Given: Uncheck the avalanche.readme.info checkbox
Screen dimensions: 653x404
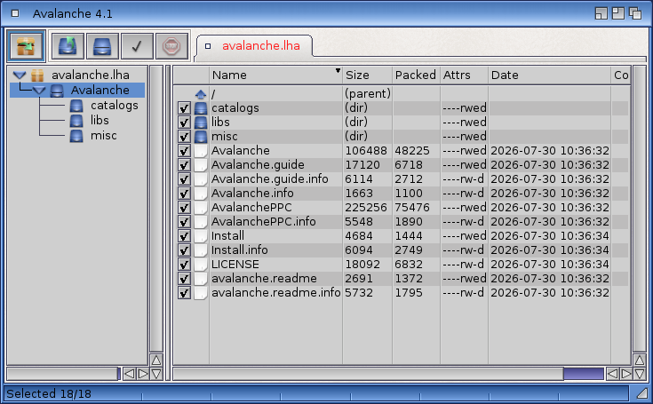Looking at the screenshot, I should pyautogui.click(x=184, y=293).
